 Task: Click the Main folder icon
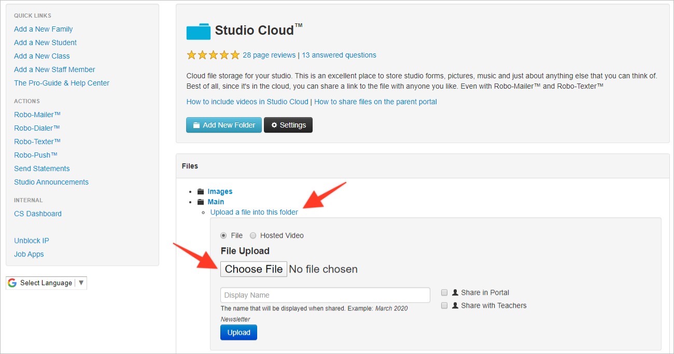[201, 202]
